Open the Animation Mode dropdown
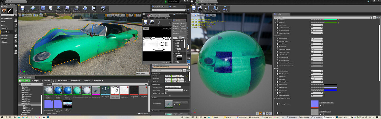Image resolution: width=381 pixels, height=119 pixels. click(173, 87)
